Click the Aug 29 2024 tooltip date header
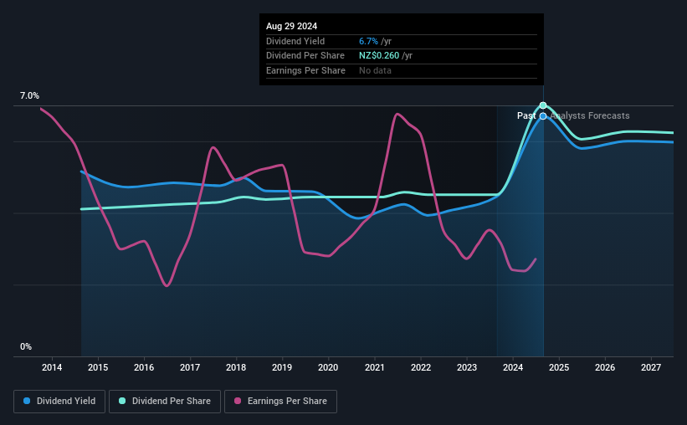The height and width of the screenshot is (425, 687). [x=291, y=26]
